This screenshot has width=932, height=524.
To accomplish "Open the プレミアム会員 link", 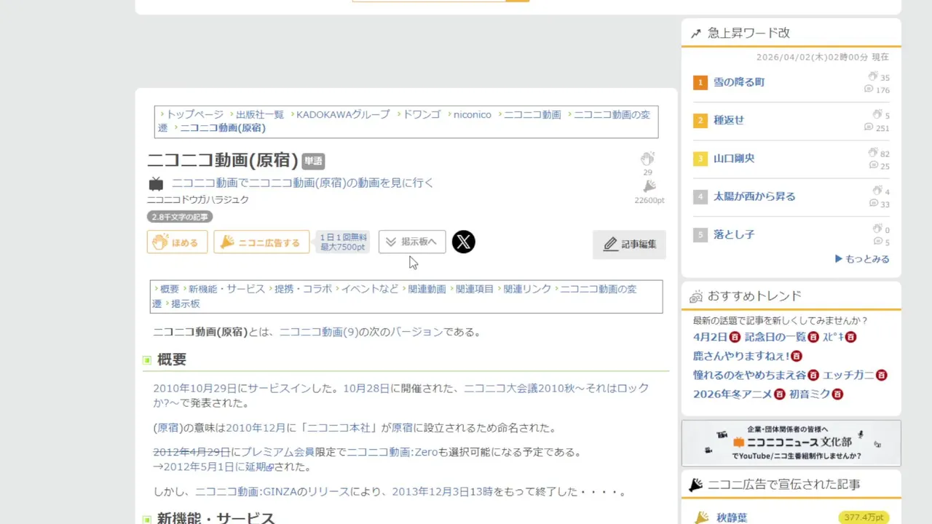I will 277,452.
